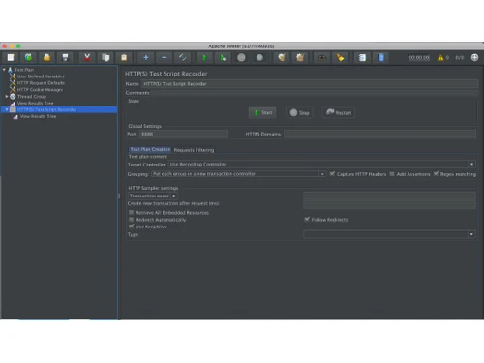484x363 pixels.
Task: Click the Save toolbar icon
Action: [x=65, y=58]
